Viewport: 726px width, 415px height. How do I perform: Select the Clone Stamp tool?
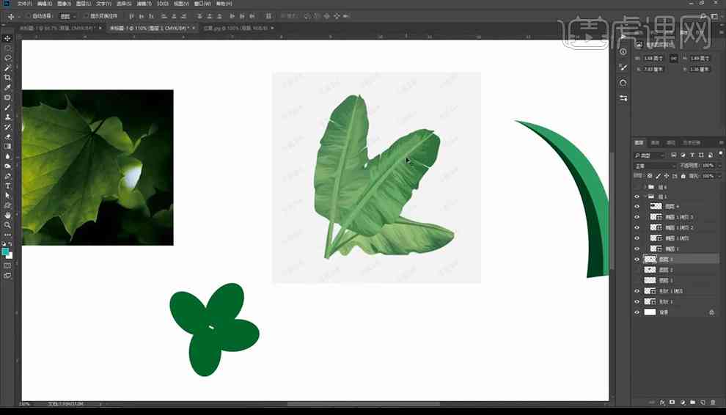click(x=7, y=117)
